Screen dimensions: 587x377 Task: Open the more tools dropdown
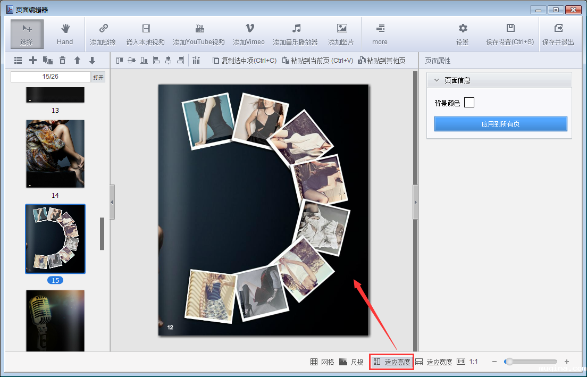click(380, 33)
